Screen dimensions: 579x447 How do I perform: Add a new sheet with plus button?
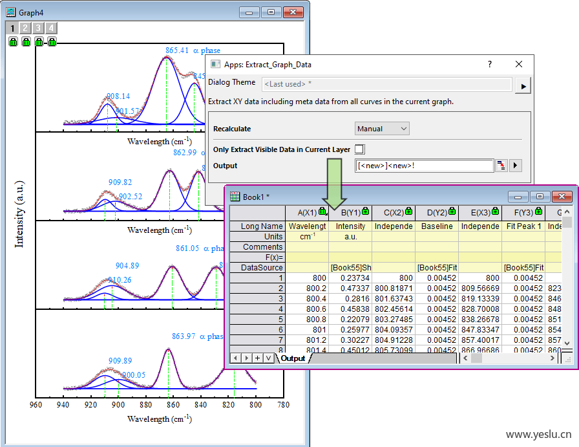[x=257, y=358]
